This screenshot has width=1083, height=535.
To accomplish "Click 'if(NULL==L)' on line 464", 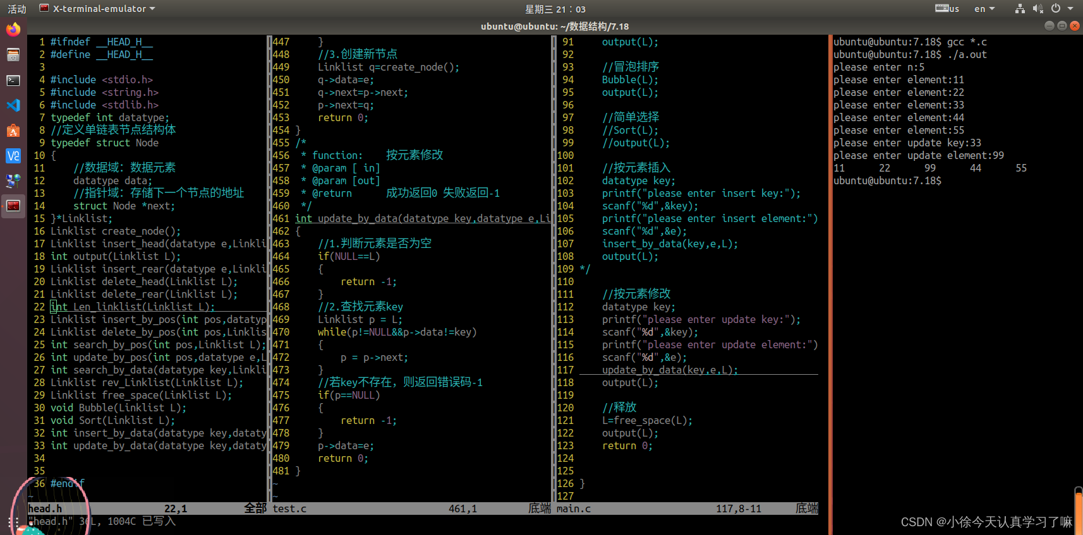I will click(x=349, y=256).
